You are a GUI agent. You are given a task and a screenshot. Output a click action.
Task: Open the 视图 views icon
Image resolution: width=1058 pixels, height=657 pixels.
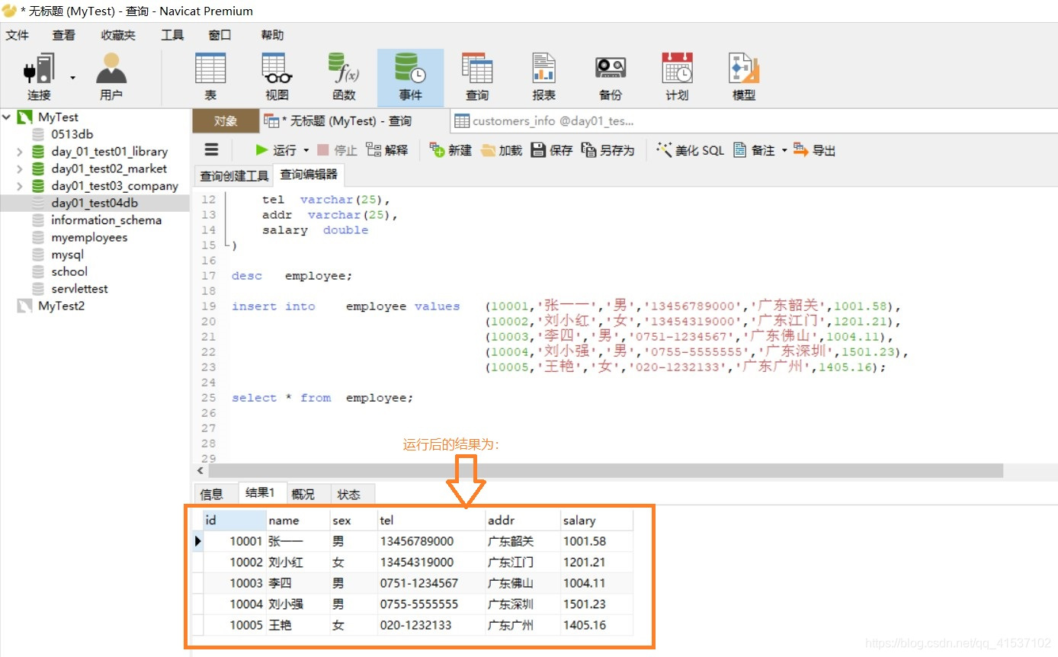coord(277,77)
